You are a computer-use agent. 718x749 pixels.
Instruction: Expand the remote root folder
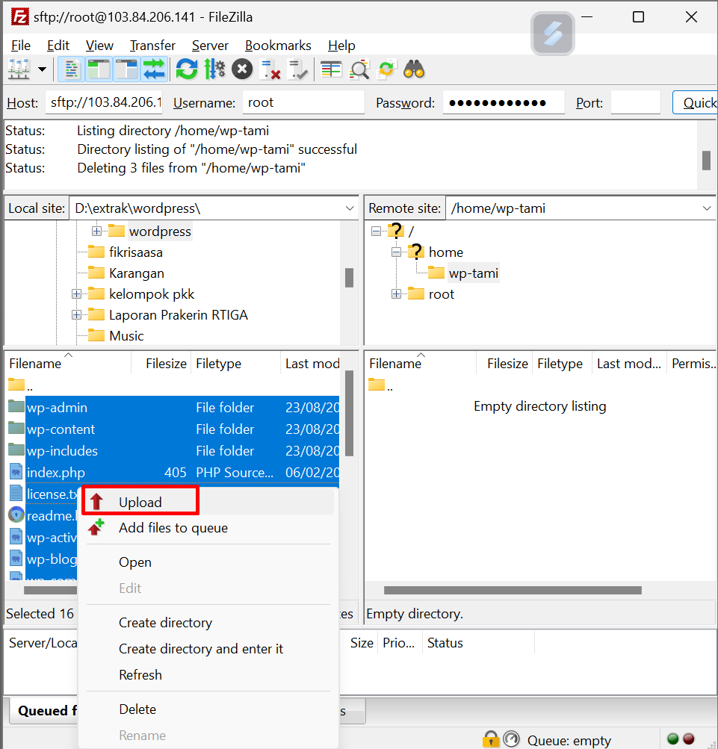pyautogui.click(x=396, y=293)
